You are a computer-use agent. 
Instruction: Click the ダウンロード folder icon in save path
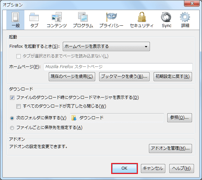pos(74,118)
